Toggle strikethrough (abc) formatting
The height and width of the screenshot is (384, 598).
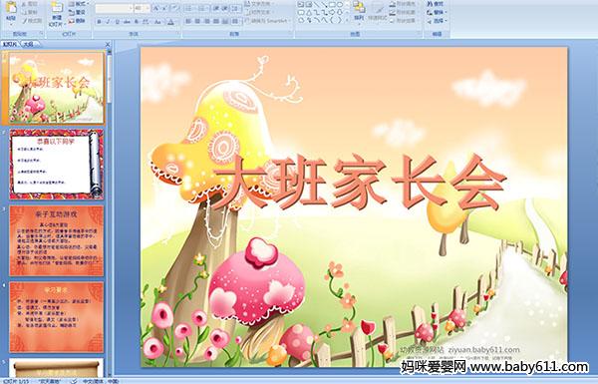click(127, 22)
